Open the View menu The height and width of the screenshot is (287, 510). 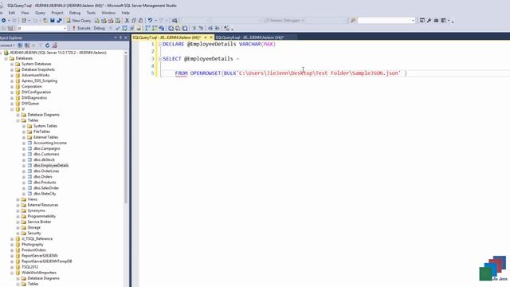coord(25,13)
